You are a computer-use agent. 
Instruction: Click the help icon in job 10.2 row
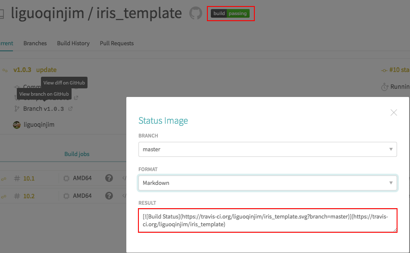point(109,196)
